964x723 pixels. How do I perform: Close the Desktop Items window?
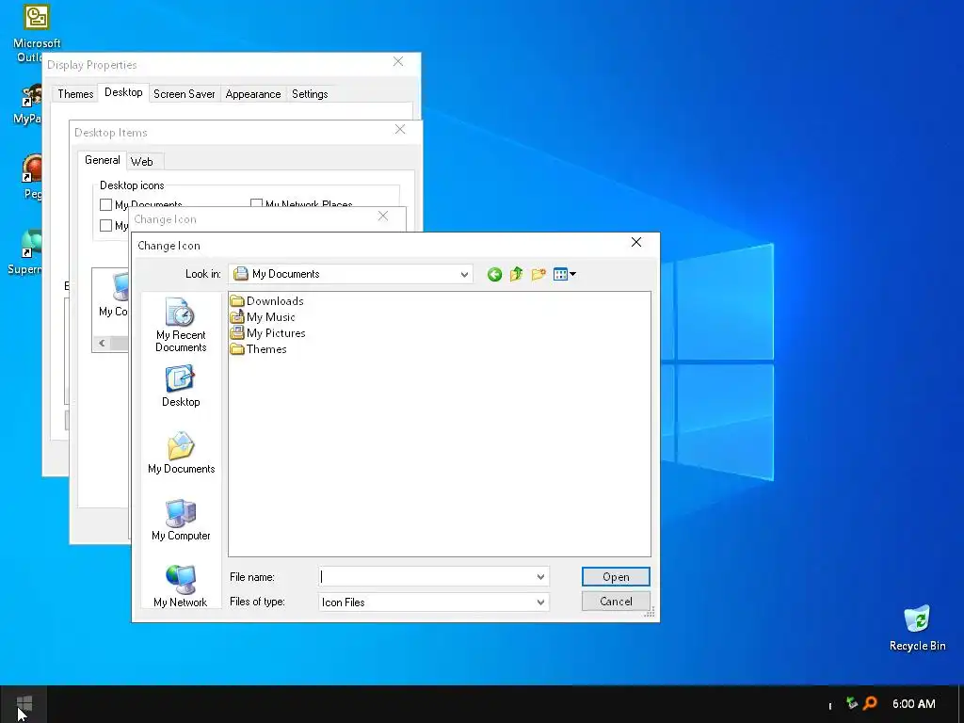400,129
